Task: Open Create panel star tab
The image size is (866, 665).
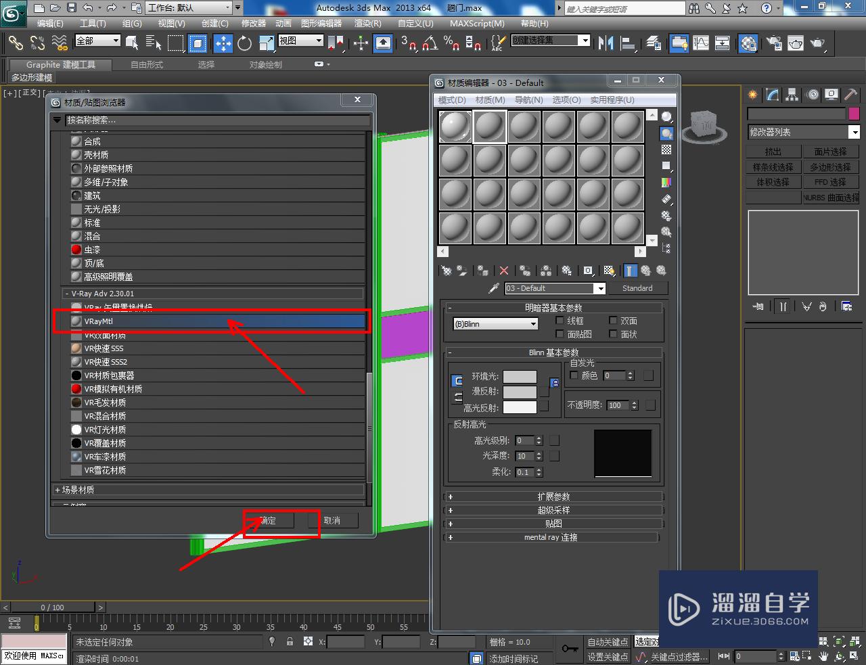Action: [753, 95]
